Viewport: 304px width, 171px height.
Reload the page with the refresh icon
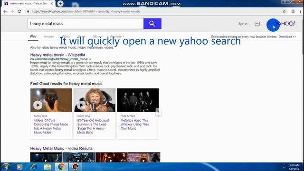click(19, 11)
